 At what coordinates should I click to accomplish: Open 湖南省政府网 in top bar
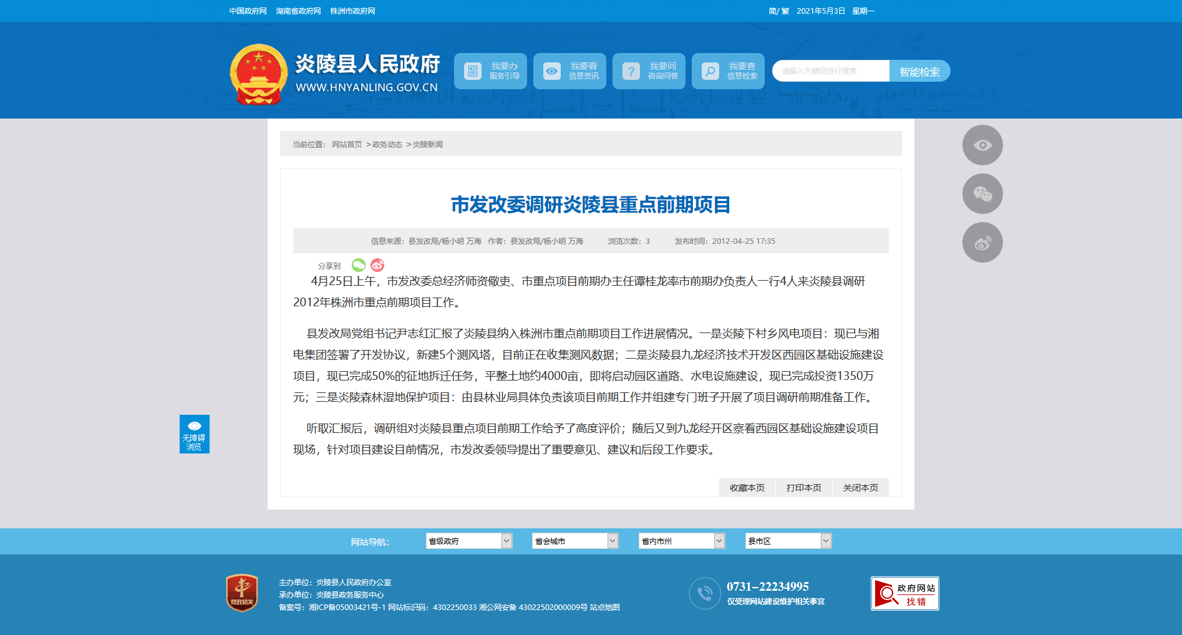(298, 11)
